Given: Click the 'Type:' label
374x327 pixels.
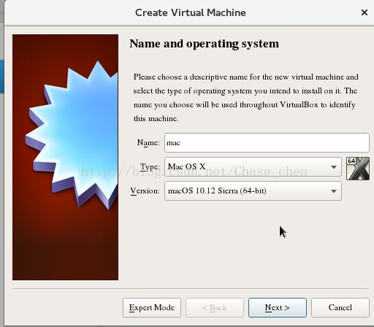Looking at the screenshot, I should point(150,167).
